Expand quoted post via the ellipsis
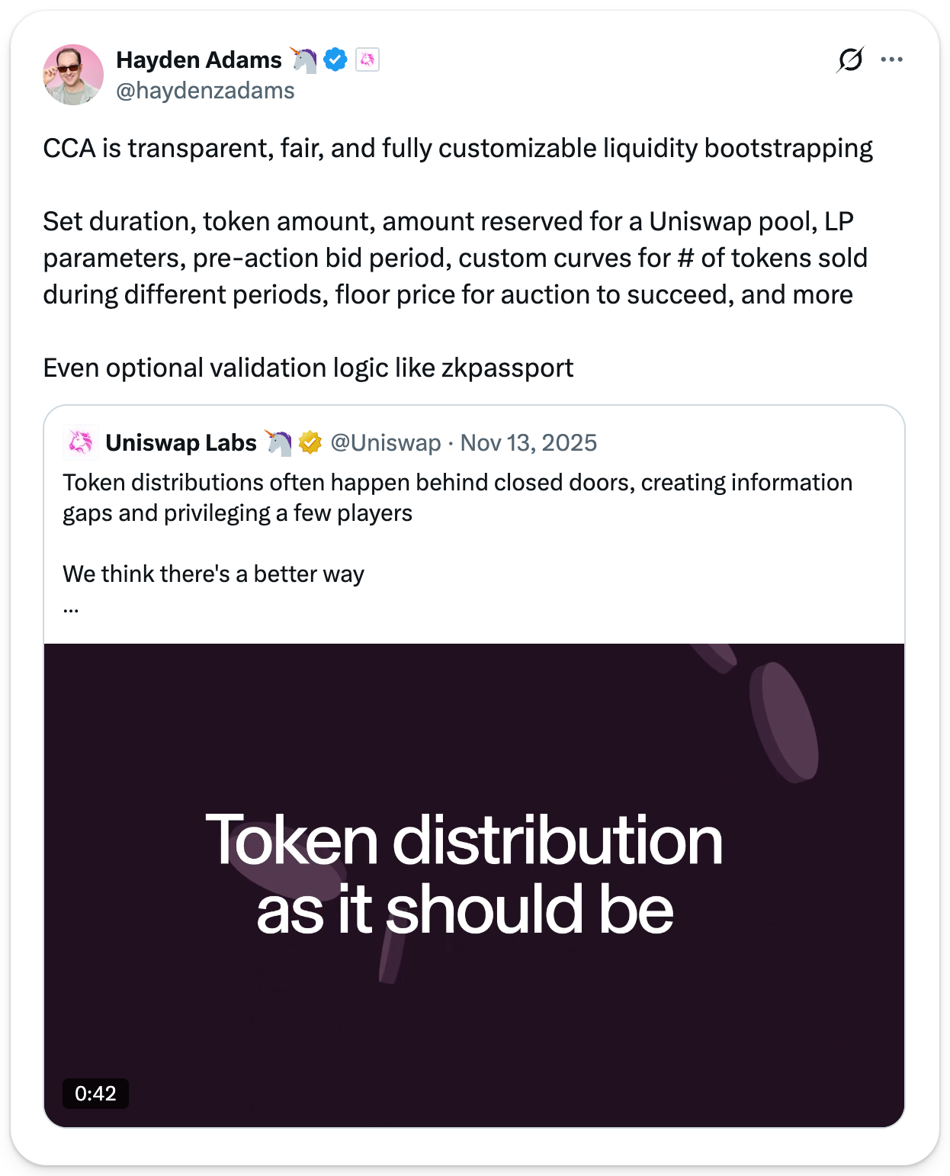Viewport: 950px width, 1176px height. coord(71,609)
